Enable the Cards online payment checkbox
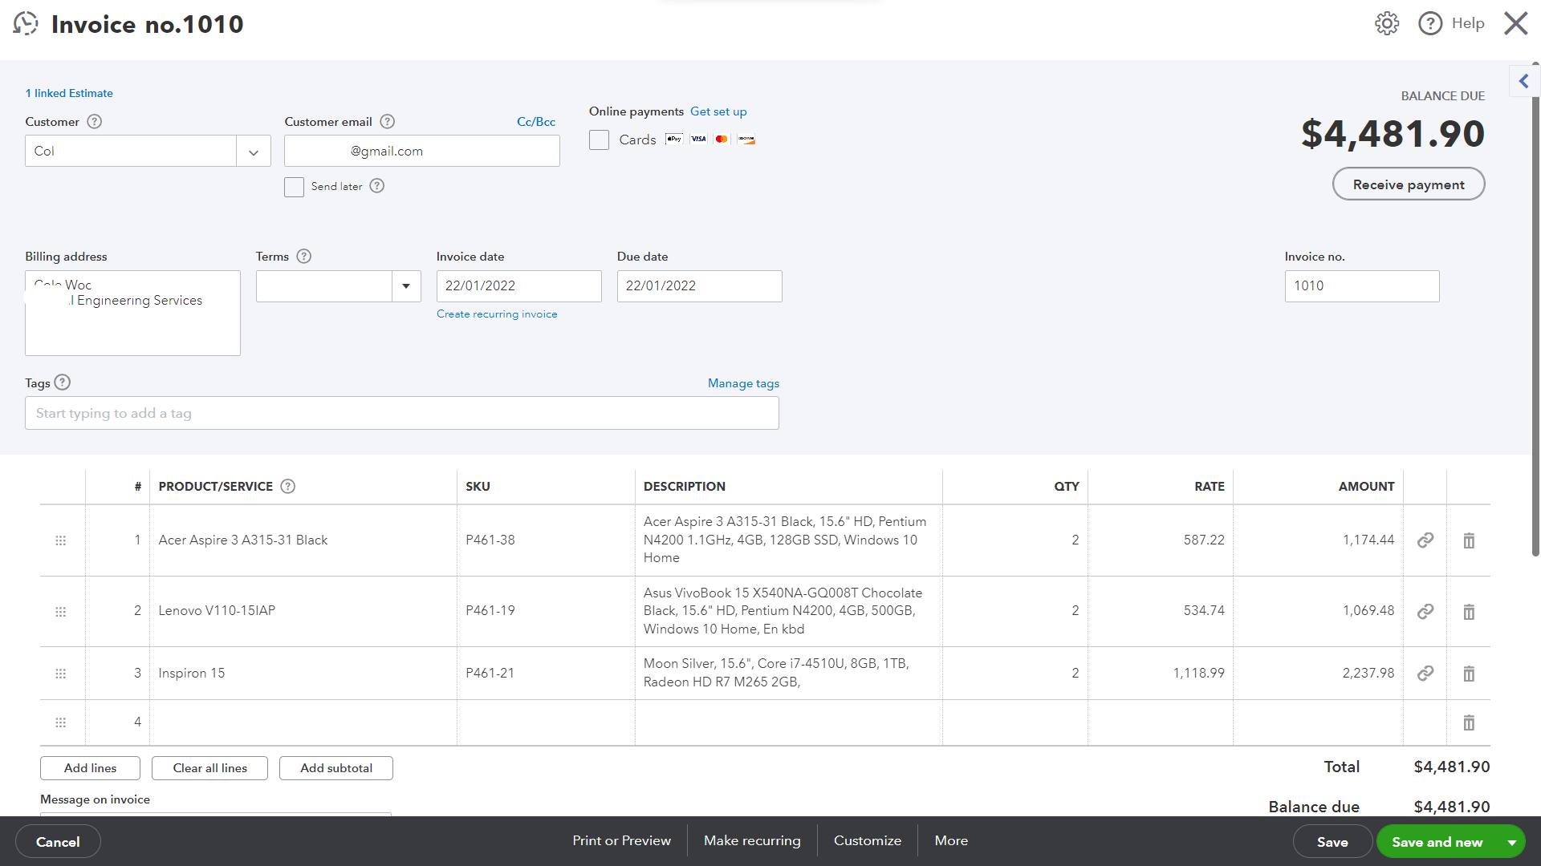Image resolution: width=1541 pixels, height=866 pixels. pos(599,140)
